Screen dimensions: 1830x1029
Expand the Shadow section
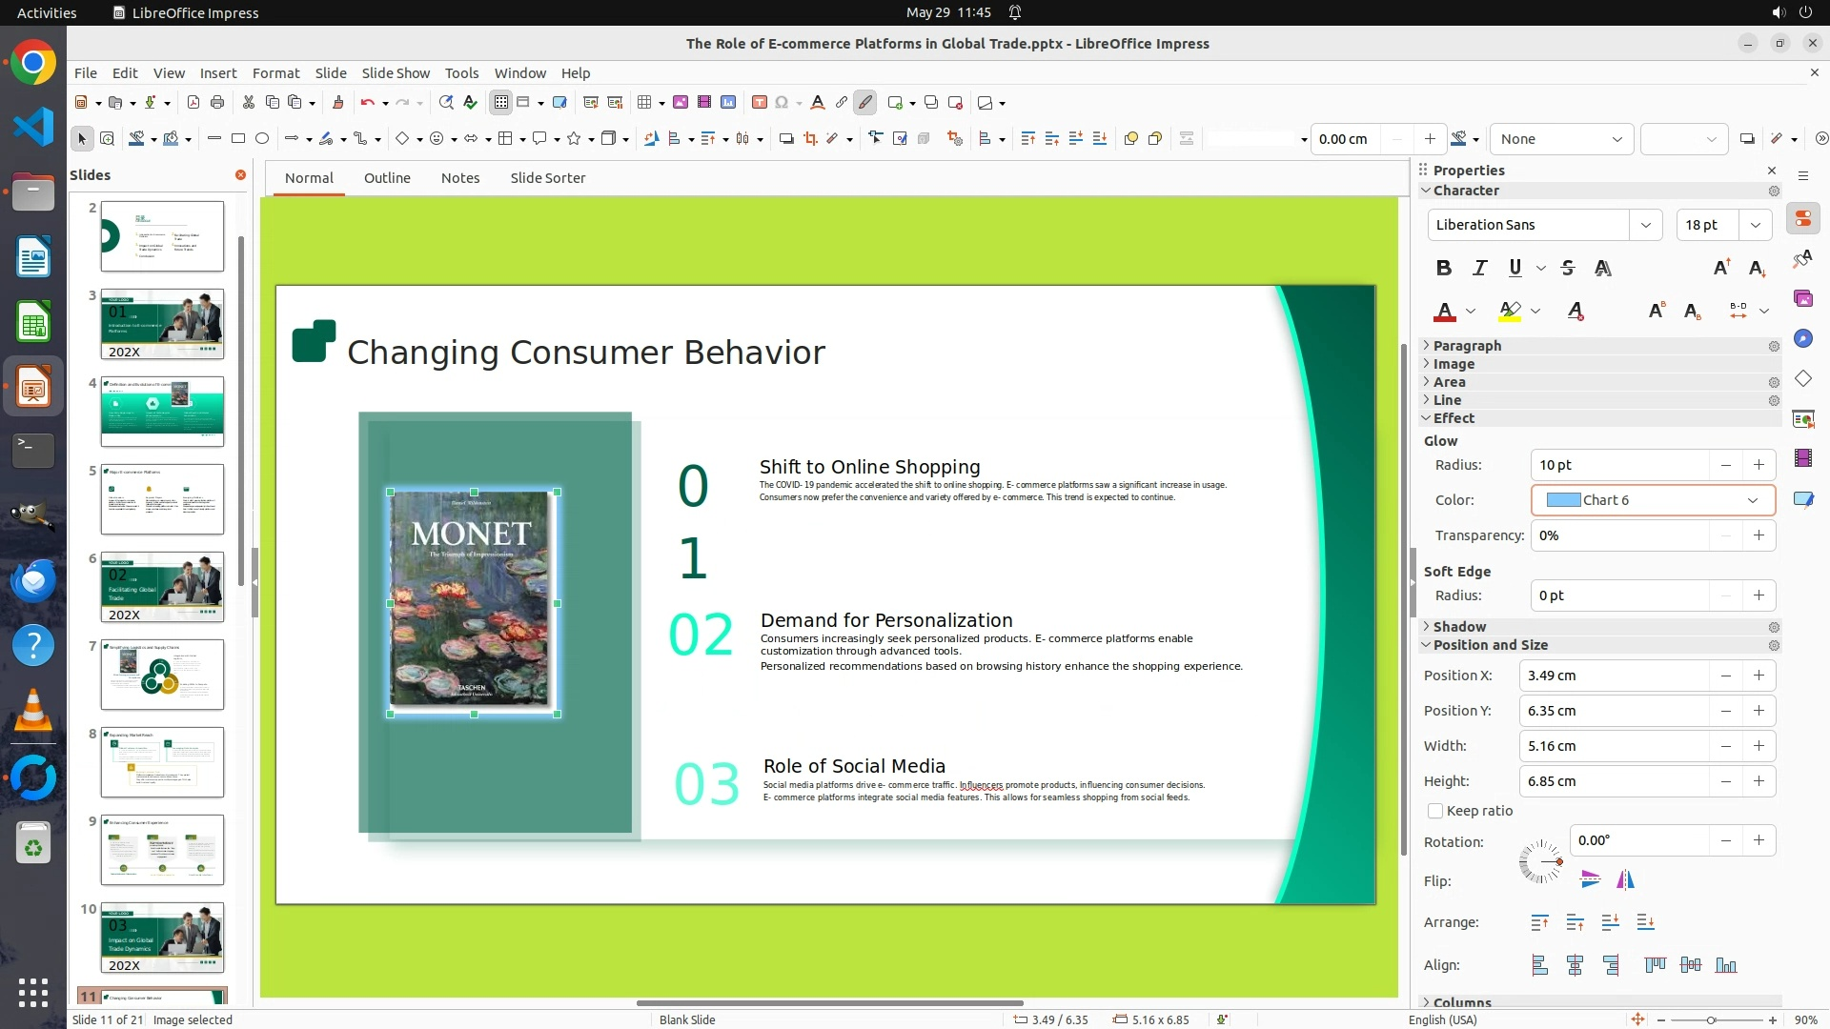click(x=1458, y=627)
